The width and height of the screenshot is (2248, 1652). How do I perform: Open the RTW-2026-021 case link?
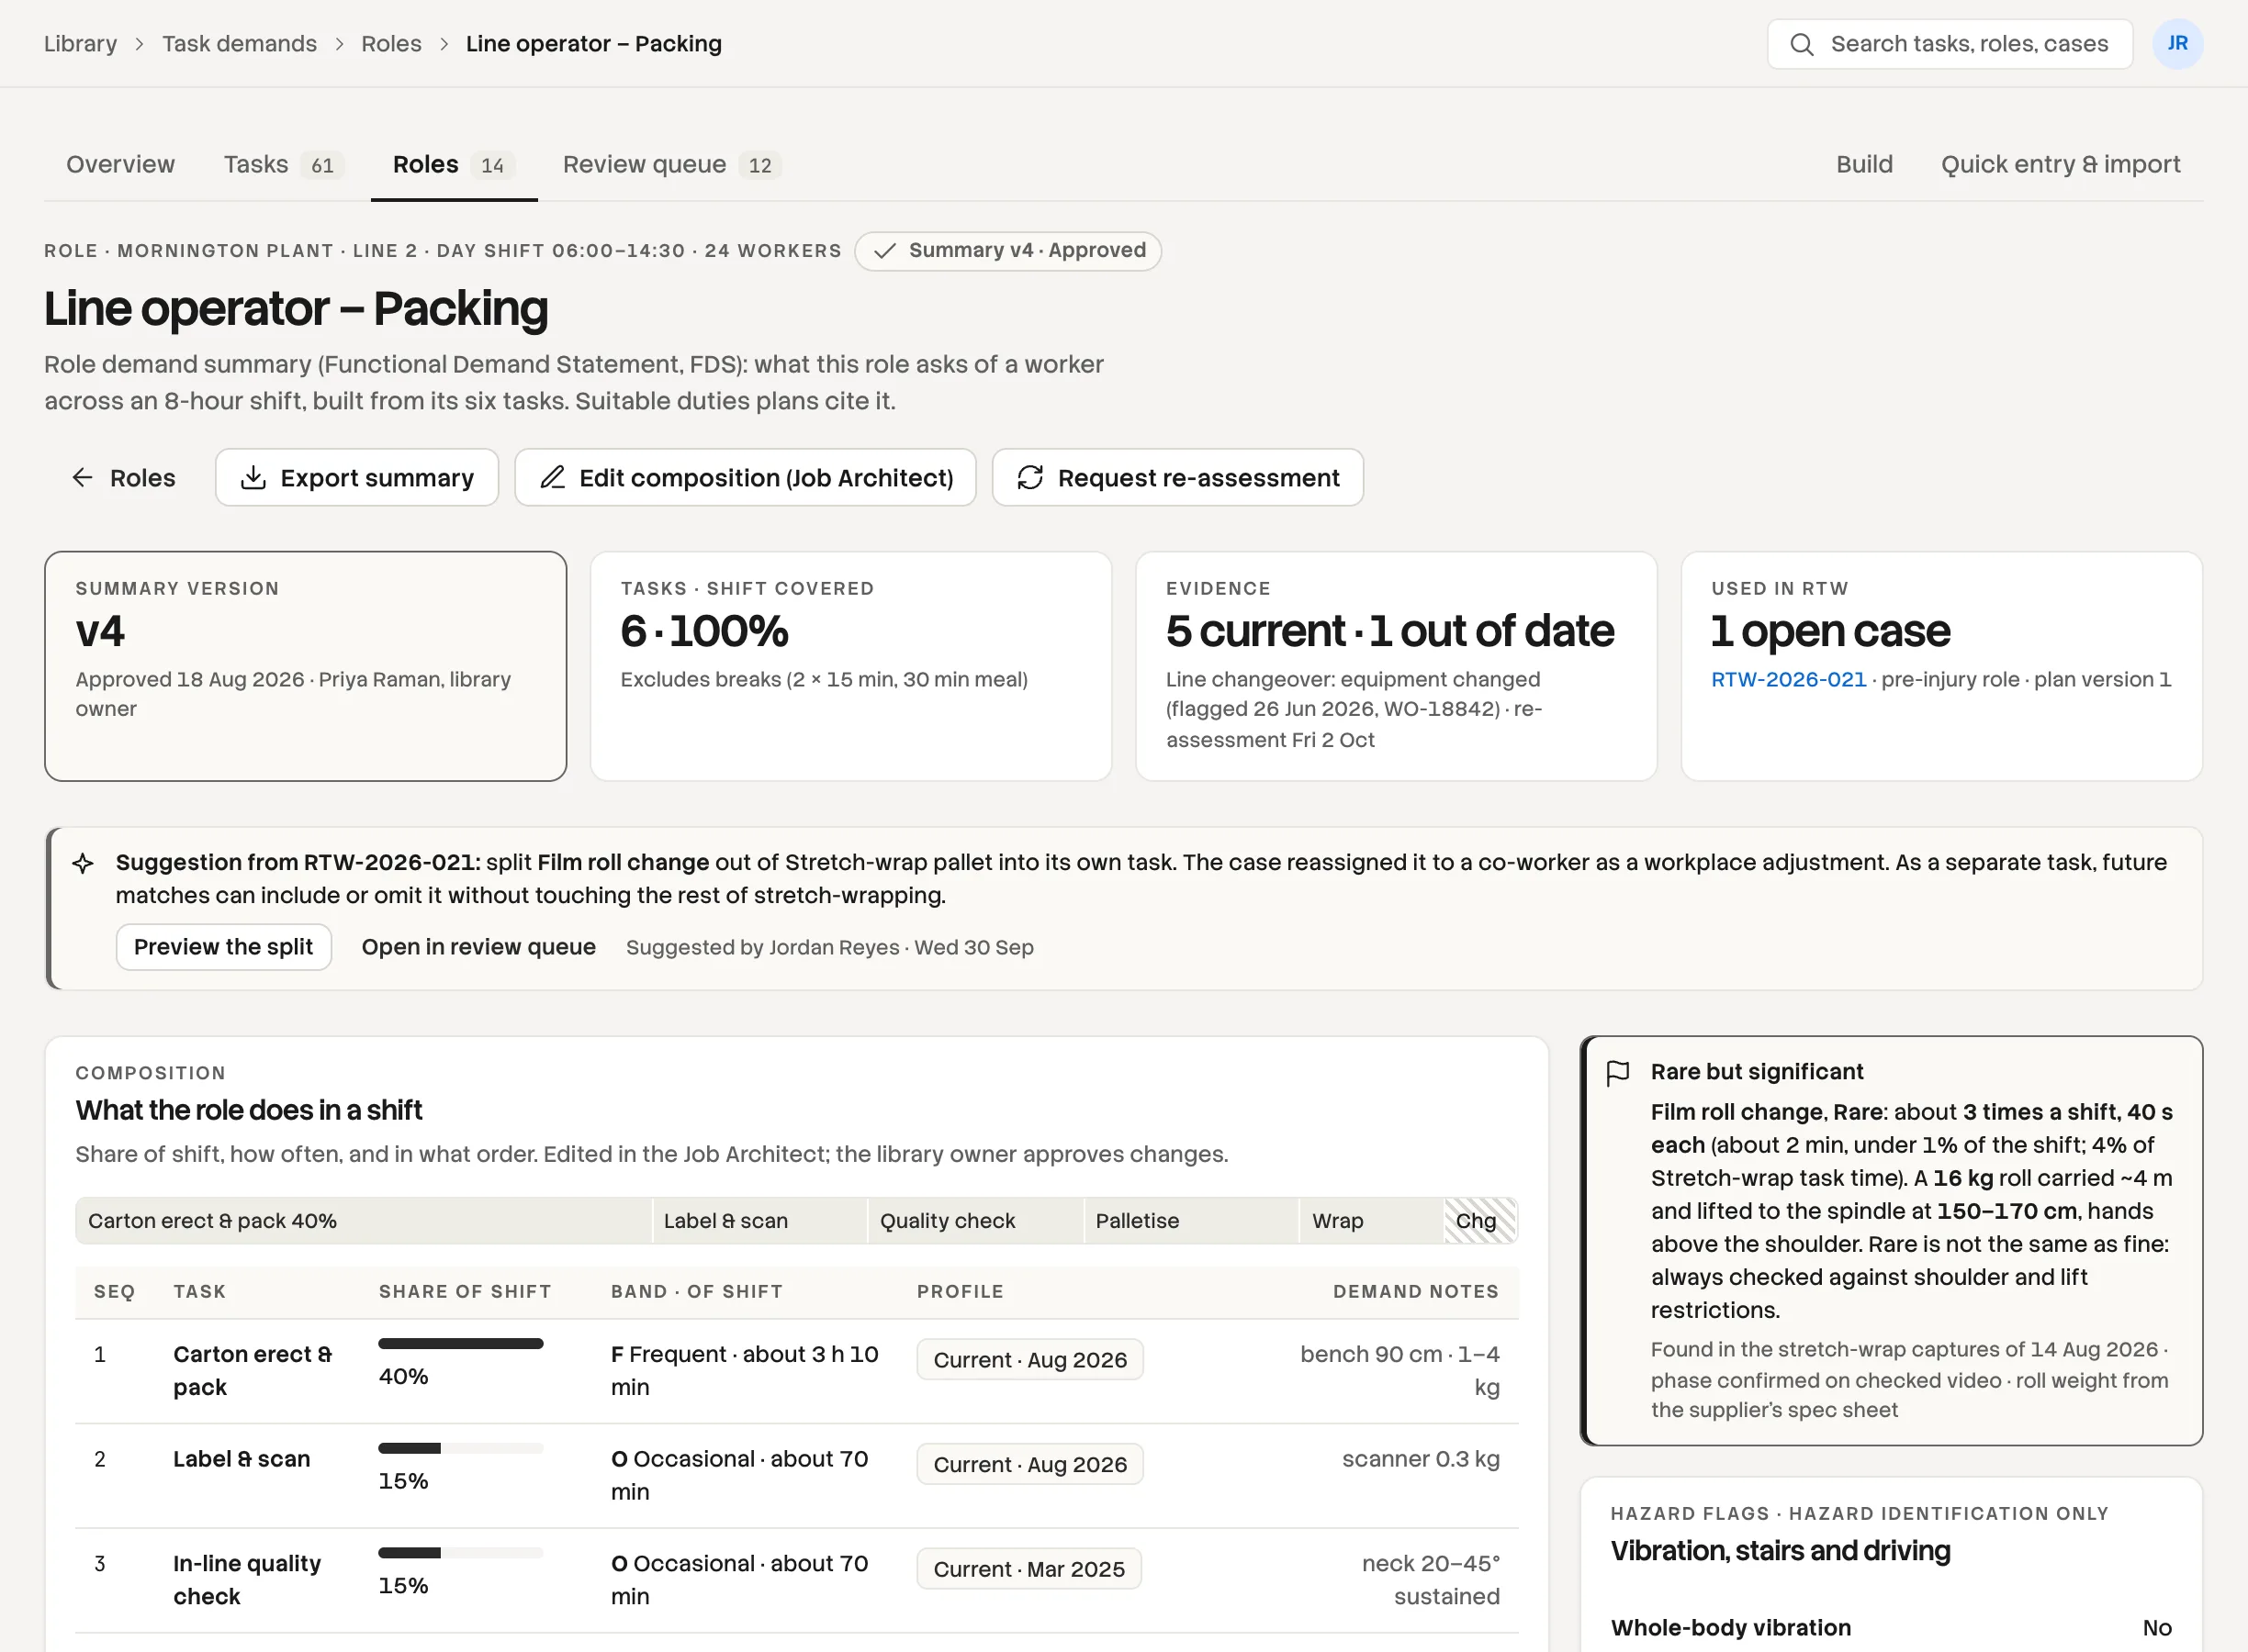pos(1788,679)
